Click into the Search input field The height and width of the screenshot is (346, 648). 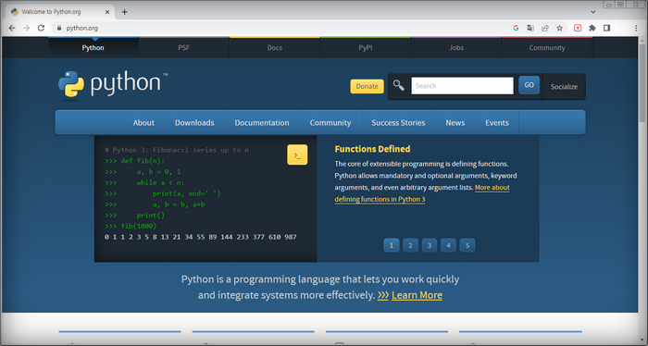[462, 86]
